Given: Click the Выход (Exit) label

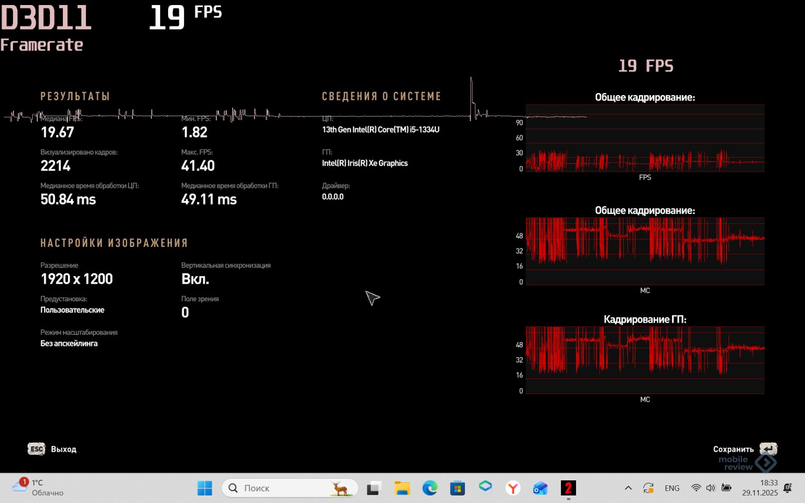Looking at the screenshot, I should [63, 449].
